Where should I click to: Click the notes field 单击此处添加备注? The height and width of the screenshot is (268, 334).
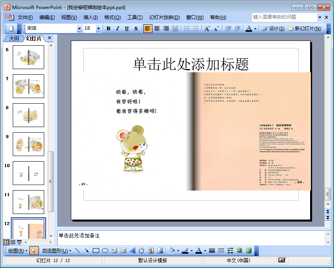(79, 235)
